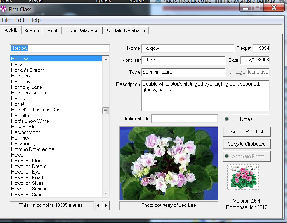
Task: Select Hat Trick in the list
Action: pyautogui.click(x=56, y=138)
